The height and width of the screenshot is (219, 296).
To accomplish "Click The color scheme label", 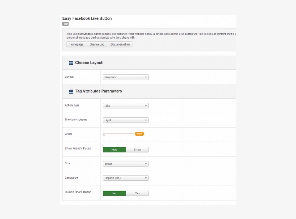I will (76, 119).
